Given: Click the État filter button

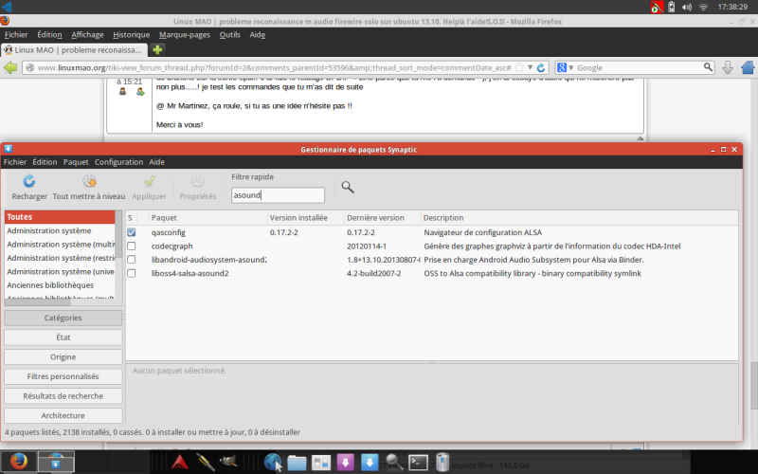Looking at the screenshot, I should pyautogui.click(x=63, y=337).
